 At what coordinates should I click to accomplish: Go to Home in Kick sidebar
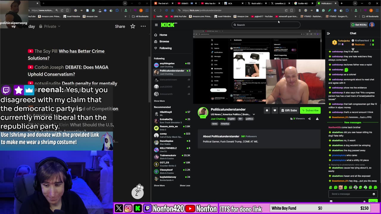(163, 35)
